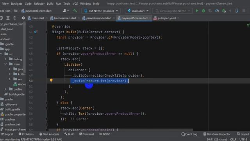The height and width of the screenshot is (141, 250).
Task: Fold the build method at line 41
Action: [47, 32]
